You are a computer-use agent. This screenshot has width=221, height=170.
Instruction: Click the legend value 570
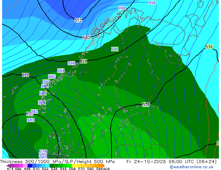click(x=81, y=169)
